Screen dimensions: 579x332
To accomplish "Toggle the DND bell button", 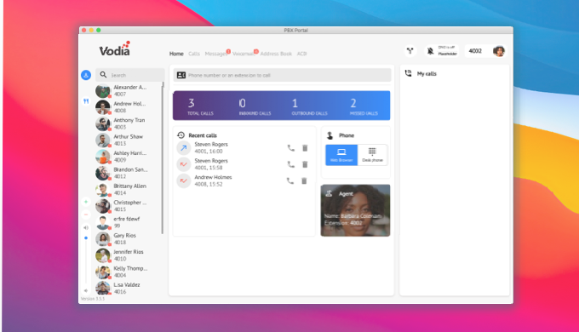I will pyautogui.click(x=441, y=51).
